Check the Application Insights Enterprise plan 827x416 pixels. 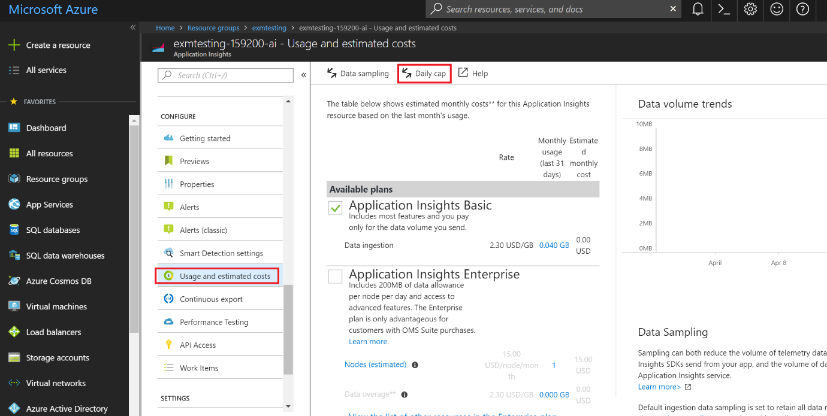(x=335, y=277)
